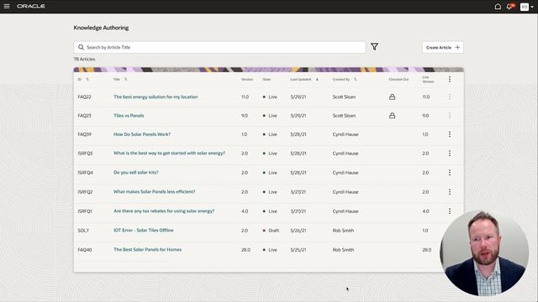Select ID cell FAQ22
Image resolution: width=538 pixels, height=302 pixels.
click(84, 97)
